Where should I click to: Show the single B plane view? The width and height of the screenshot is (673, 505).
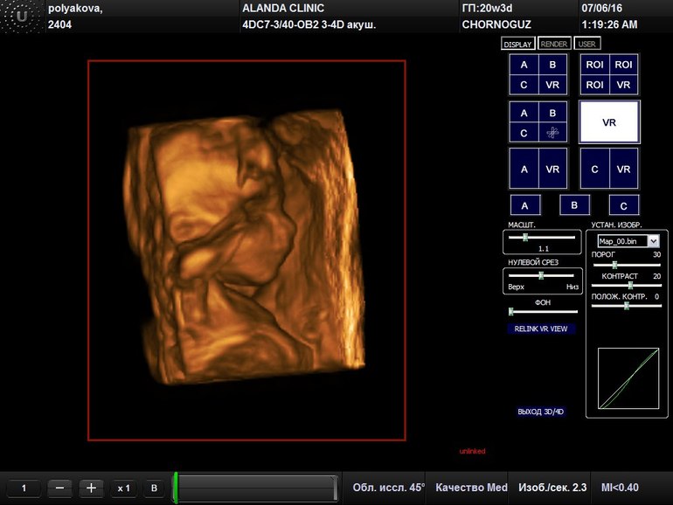tap(574, 206)
